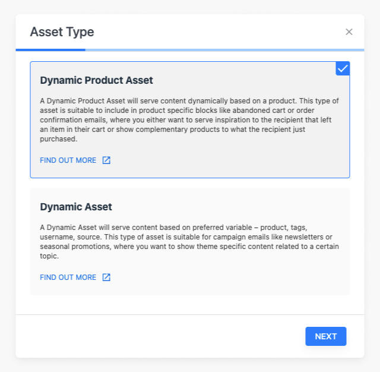Click the Asset Type dialog title
Viewport: 380px width, 372px height.
click(x=62, y=32)
